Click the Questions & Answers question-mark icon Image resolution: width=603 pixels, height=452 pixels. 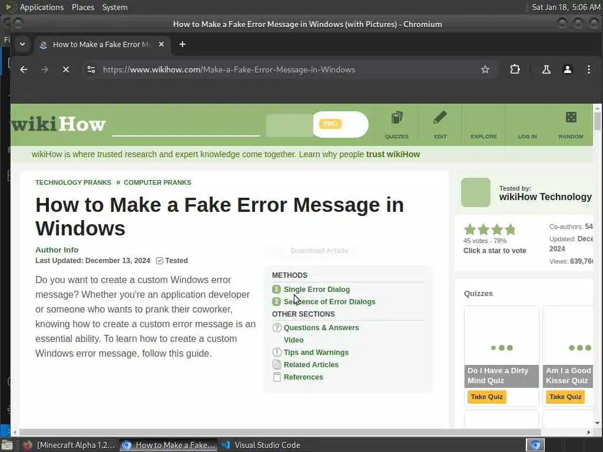click(277, 327)
